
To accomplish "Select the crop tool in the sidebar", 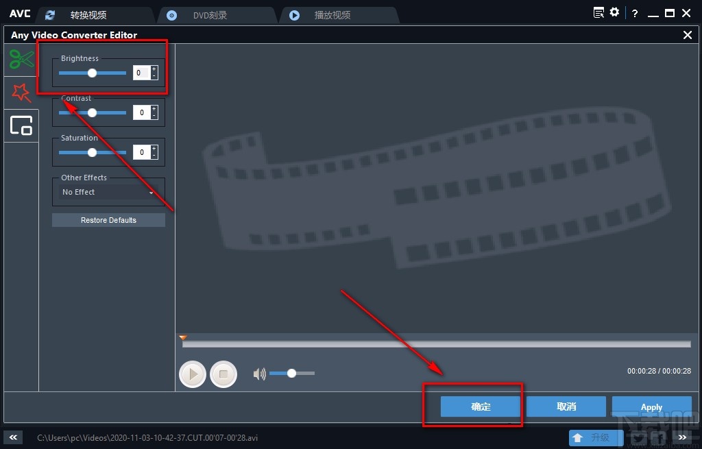I will (20, 125).
